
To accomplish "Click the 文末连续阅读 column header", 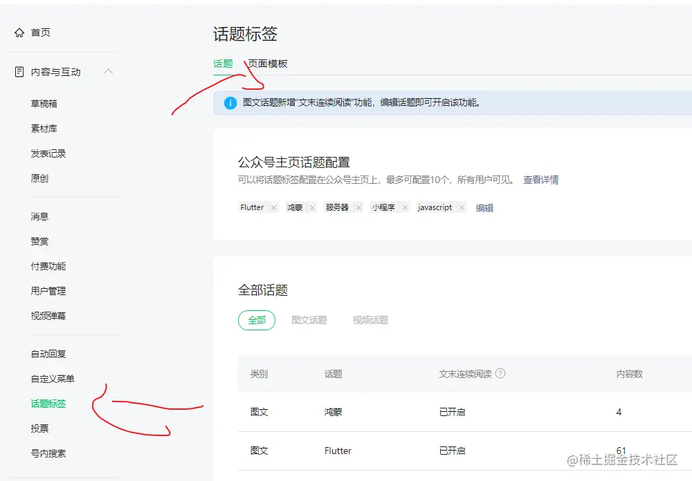I will tap(465, 374).
